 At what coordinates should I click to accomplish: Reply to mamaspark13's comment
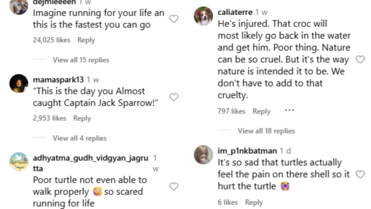(x=82, y=118)
